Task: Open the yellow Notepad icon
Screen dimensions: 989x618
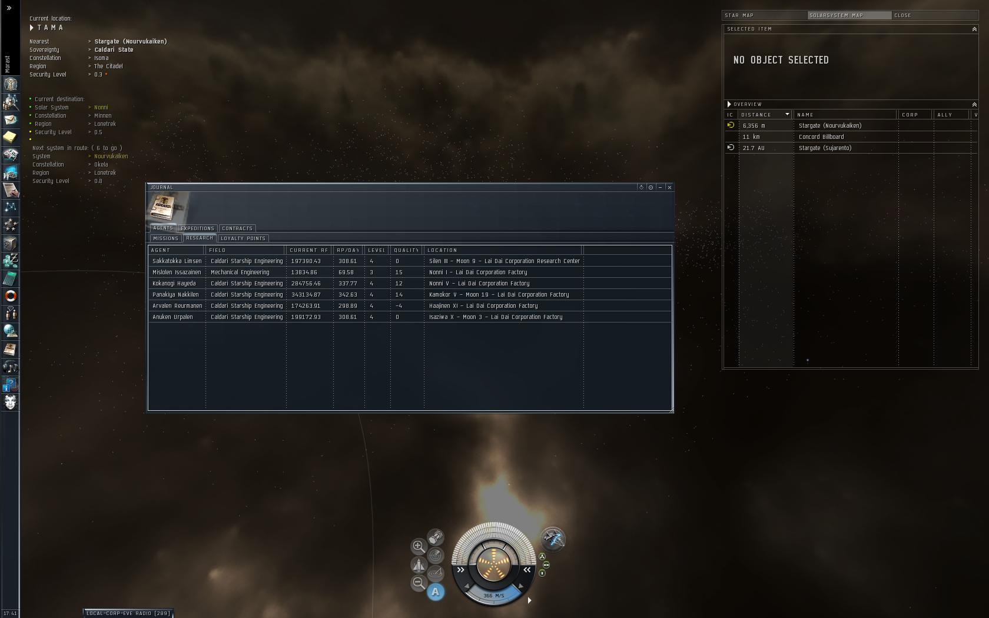Action: coord(10,137)
